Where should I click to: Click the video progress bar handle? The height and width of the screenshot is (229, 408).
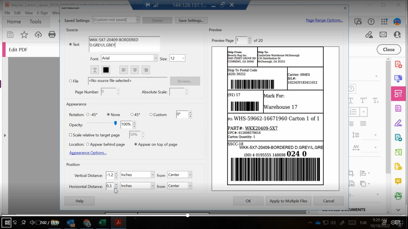(188, 215)
